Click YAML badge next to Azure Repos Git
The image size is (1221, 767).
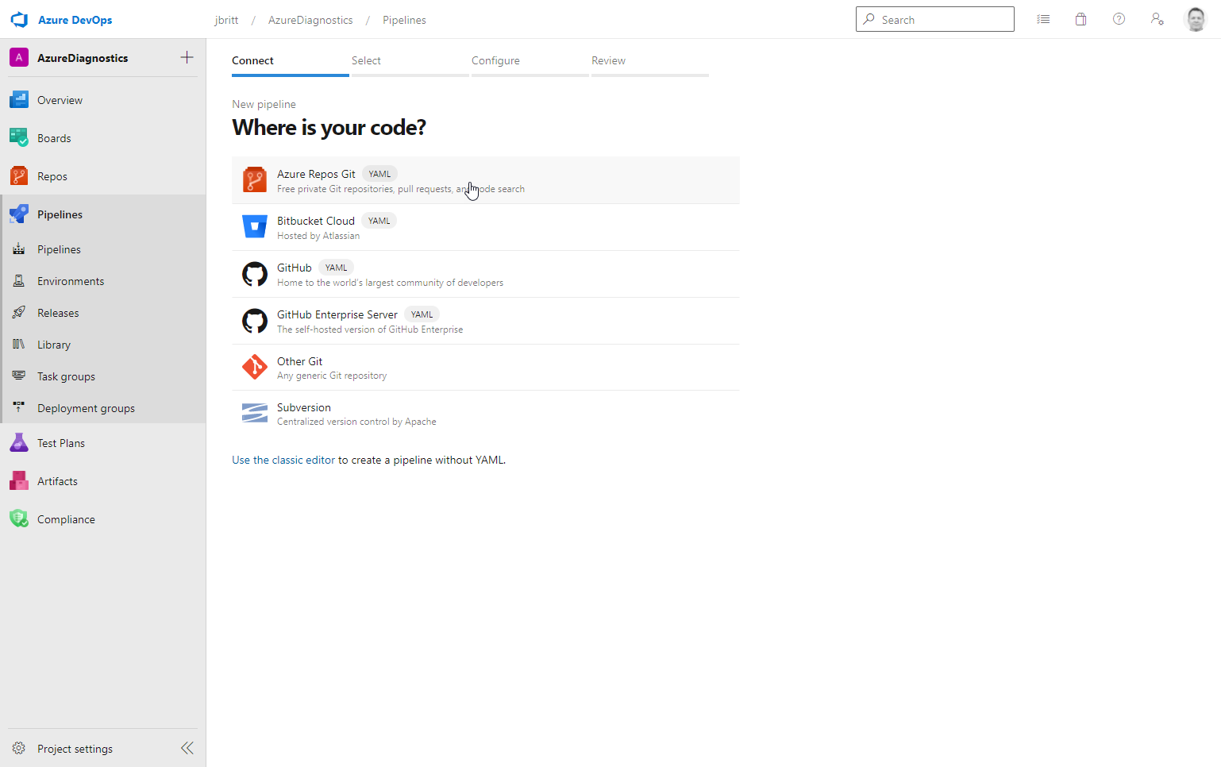[x=379, y=174]
